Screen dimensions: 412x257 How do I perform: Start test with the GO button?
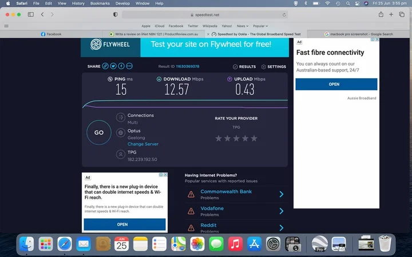point(99,132)
